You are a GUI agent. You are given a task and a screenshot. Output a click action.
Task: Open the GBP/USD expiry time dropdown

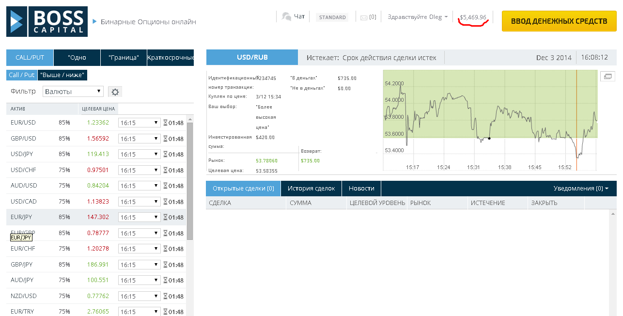140,139
